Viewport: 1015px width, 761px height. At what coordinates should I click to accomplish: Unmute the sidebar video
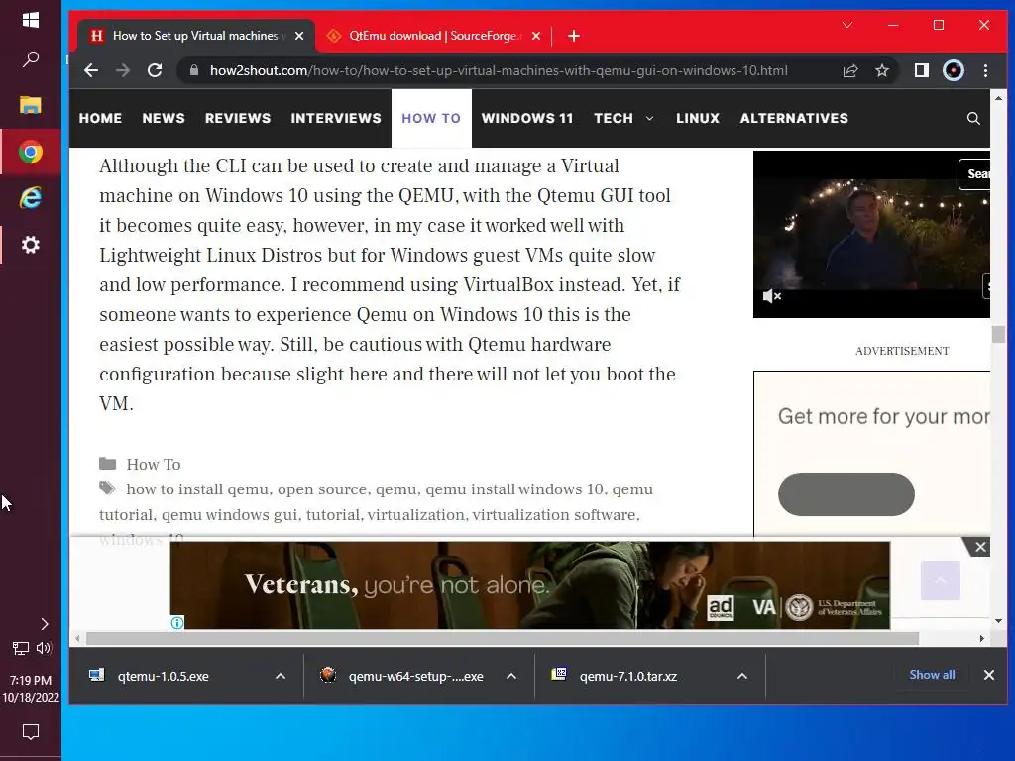[771, 296]
